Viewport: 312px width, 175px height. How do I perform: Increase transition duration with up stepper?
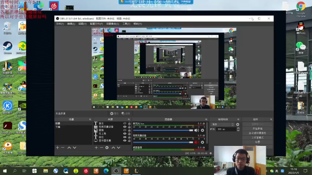(238, 128)
